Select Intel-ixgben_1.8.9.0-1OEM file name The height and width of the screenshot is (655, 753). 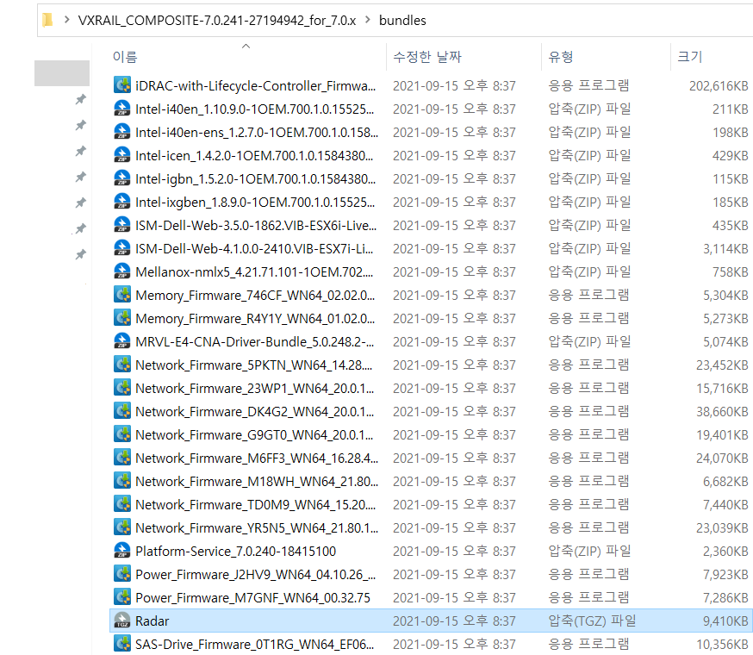point(254,203)
